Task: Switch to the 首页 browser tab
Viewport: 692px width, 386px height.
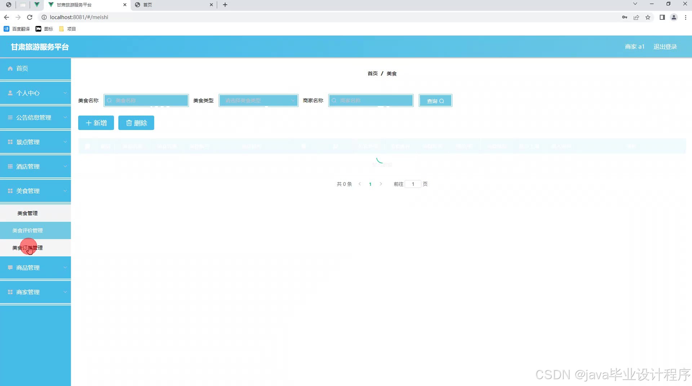Action: pos(174,5)
